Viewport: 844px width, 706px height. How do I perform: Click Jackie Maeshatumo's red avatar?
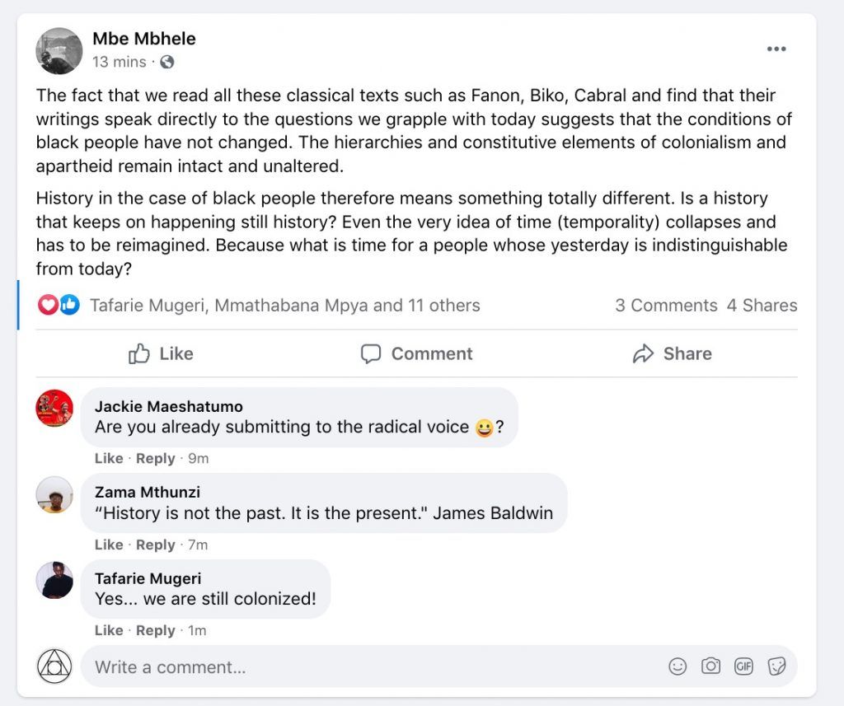(55, 408)
